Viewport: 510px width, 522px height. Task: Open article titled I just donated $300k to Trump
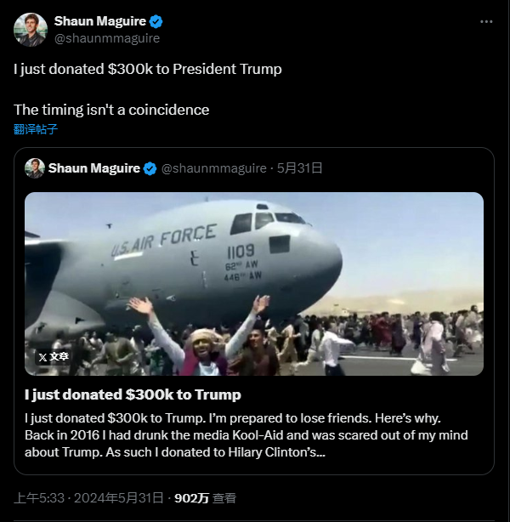click(x=133, y=394)
